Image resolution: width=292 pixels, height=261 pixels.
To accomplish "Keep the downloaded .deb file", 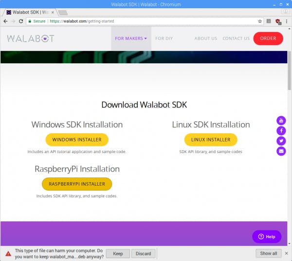I will point(118,254).
